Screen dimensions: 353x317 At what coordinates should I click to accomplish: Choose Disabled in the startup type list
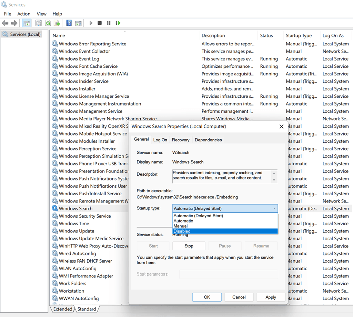click(225, 231)
